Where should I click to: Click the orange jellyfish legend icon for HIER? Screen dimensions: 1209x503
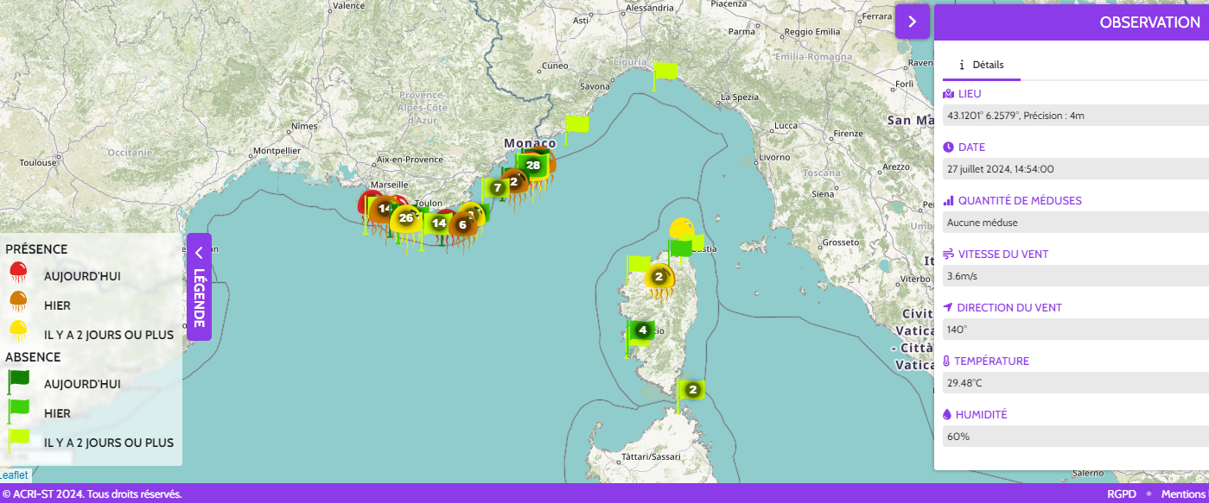pyautogui.click(x=19, y=304)
